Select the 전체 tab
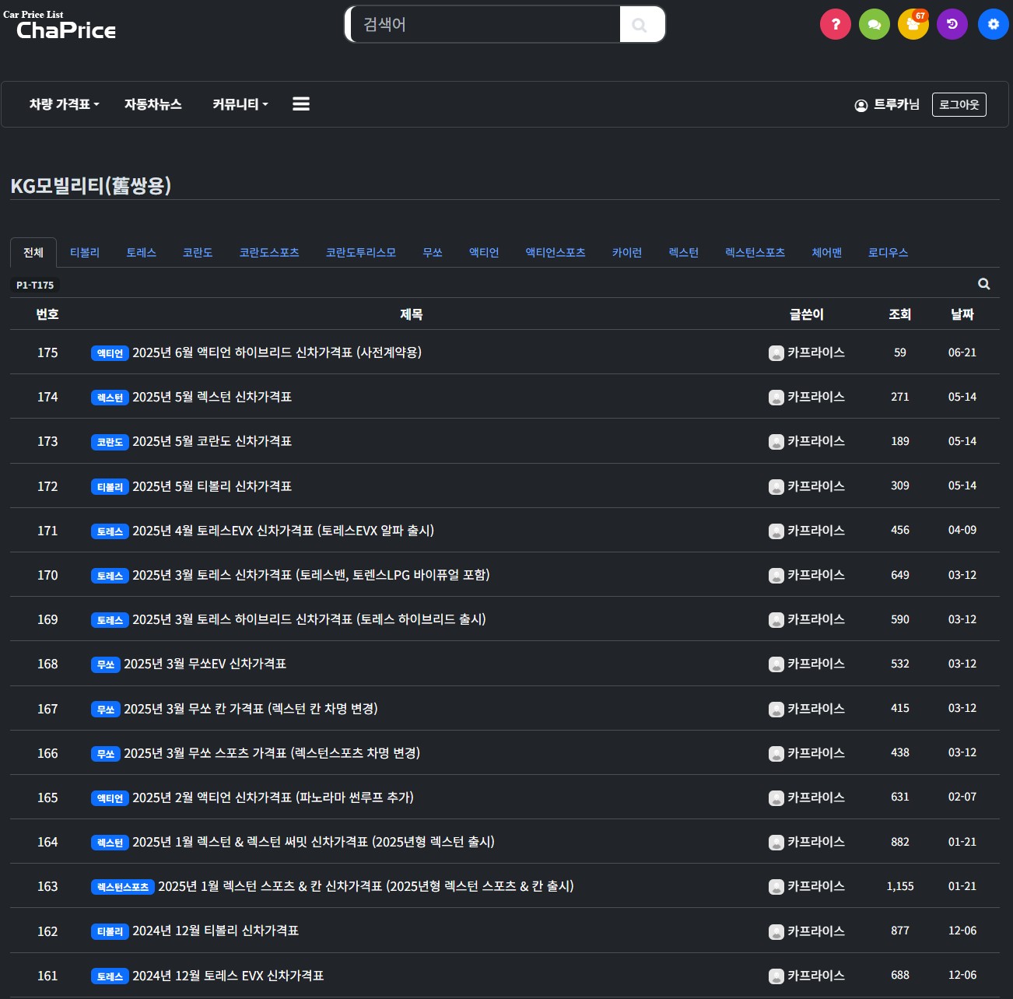Screen dimensions: 1013x999 33,253
